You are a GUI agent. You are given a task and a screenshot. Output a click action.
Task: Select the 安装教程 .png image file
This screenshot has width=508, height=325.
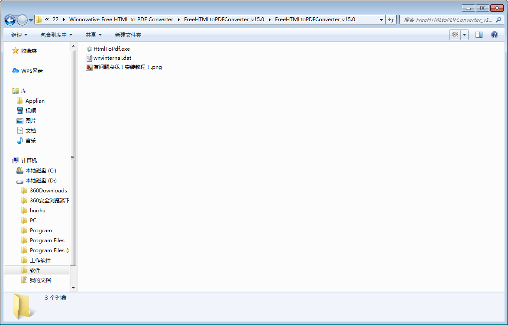click(127, 67)
